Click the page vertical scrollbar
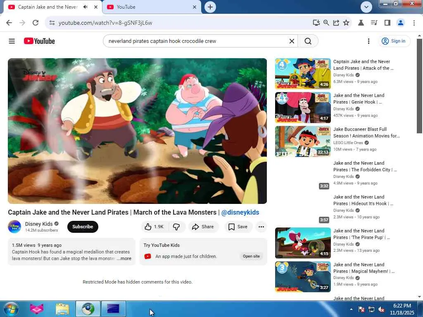Viewport: 423px width, 317px height. point(419,86)
